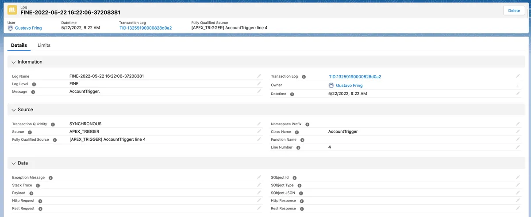Show help info for Exception Message
The height and width of the screenshot is (217, 531).
(x=50, y=178)
